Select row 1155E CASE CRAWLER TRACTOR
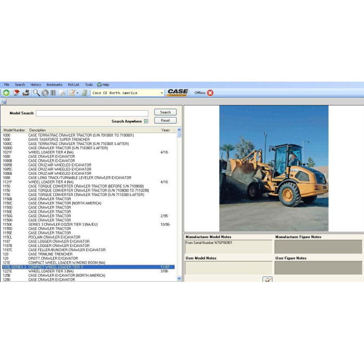 tap(88, 233)
